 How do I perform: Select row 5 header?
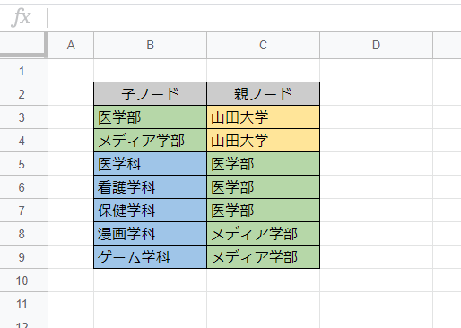click(23, 164)
